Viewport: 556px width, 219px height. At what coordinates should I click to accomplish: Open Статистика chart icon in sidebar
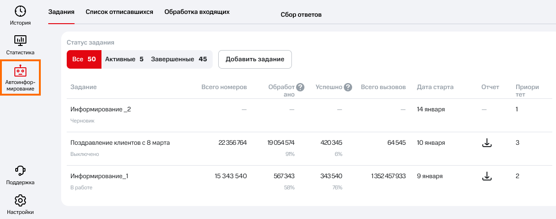coord(20,41)
